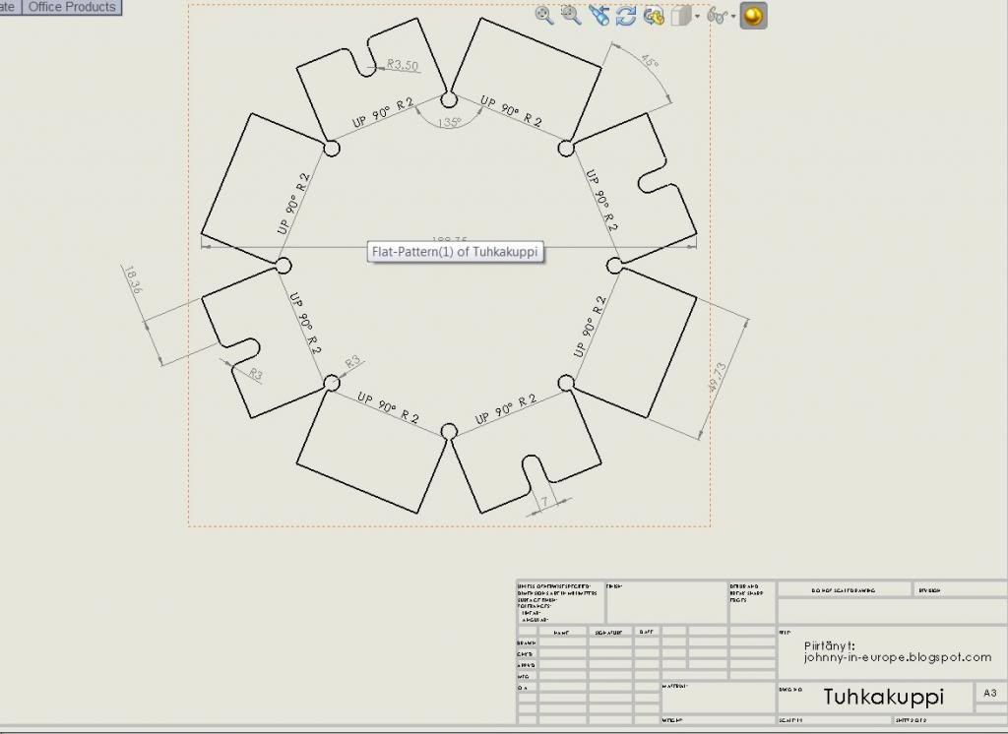Select the Zoom to Area tool
This screenshot has width=1008, height=734.
(x=571, y=15)
